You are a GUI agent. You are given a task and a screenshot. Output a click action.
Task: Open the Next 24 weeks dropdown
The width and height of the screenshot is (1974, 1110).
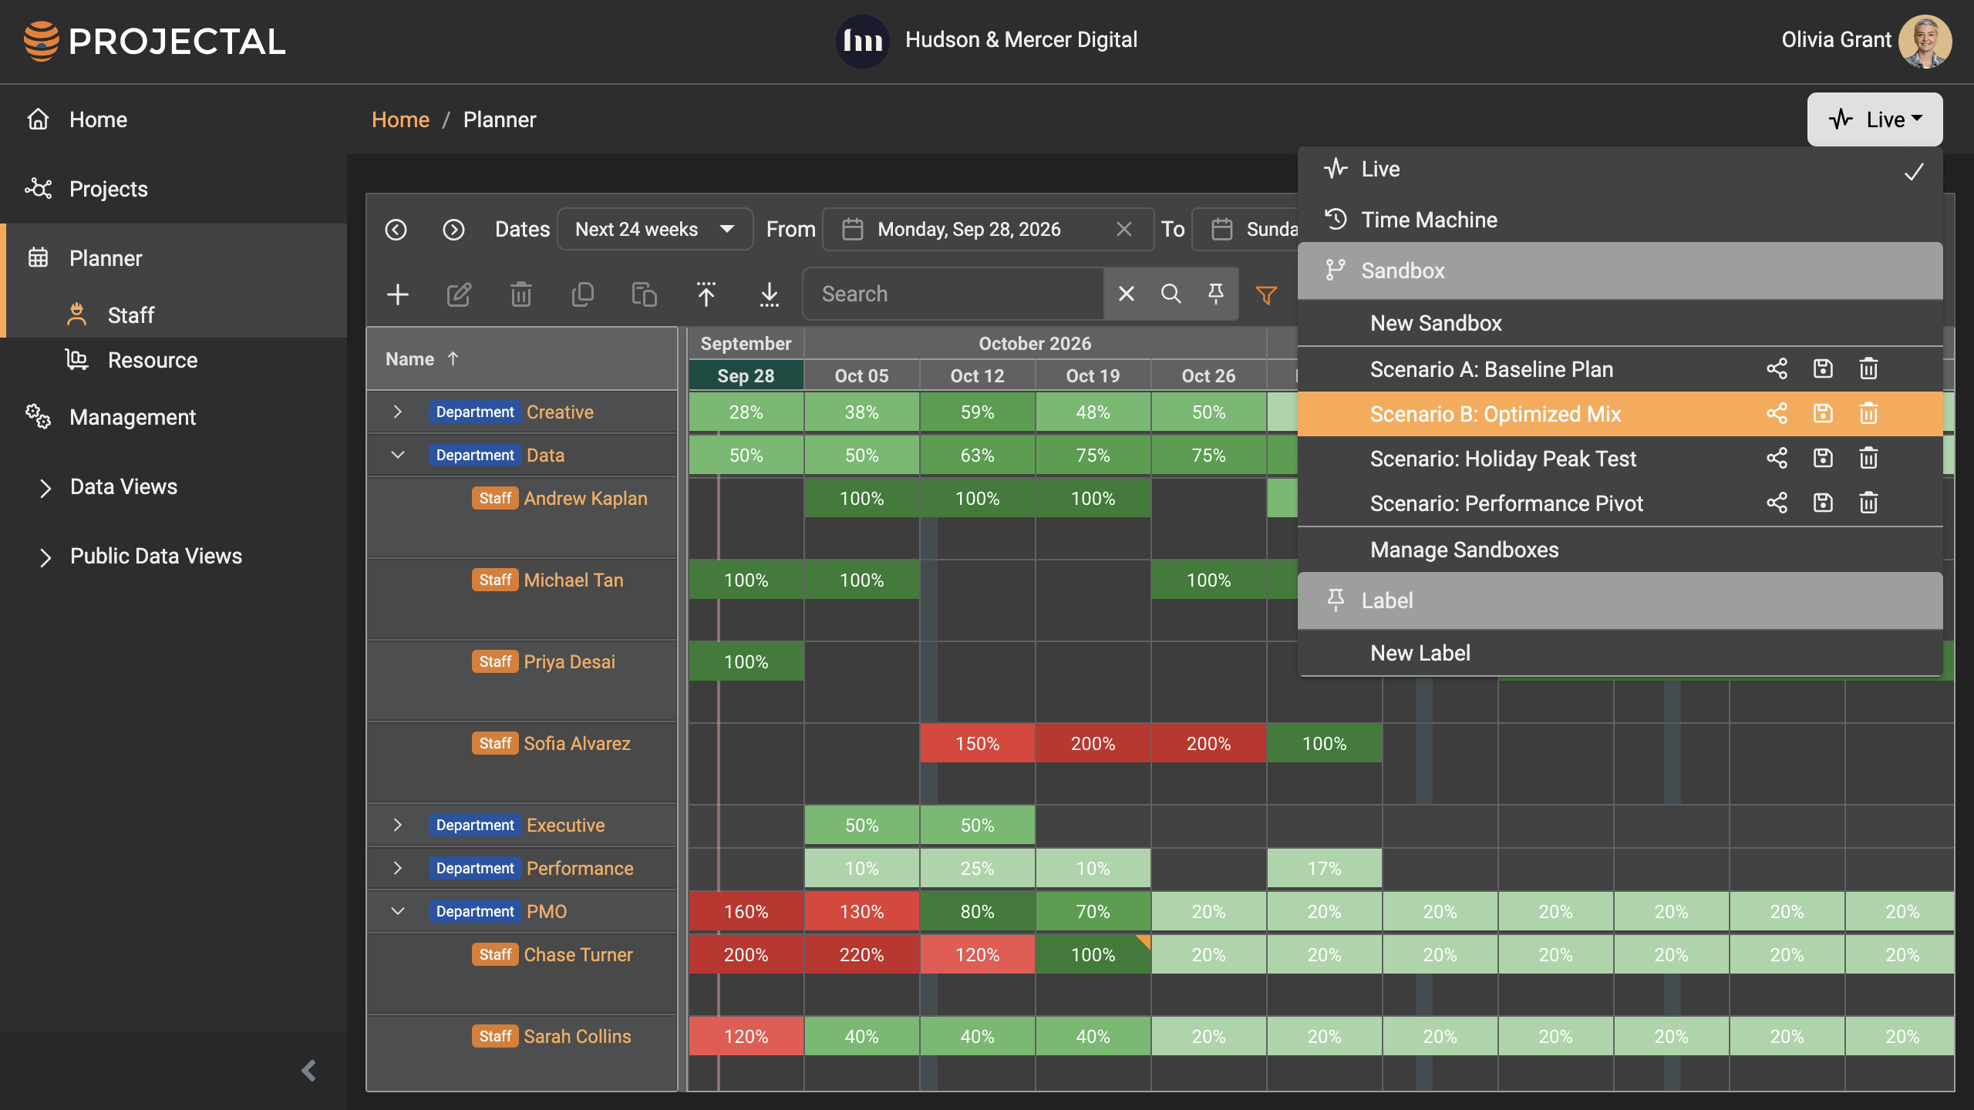(655, 230)
